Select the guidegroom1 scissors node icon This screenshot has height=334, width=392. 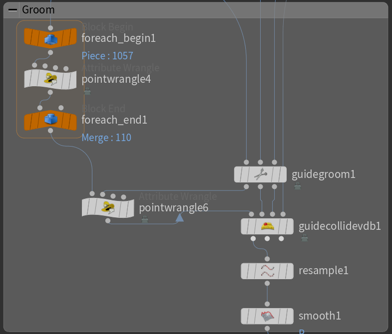pyautogui.click(x=260, y=174)
